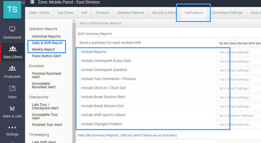Open the Edit tab

coord(85,12)
